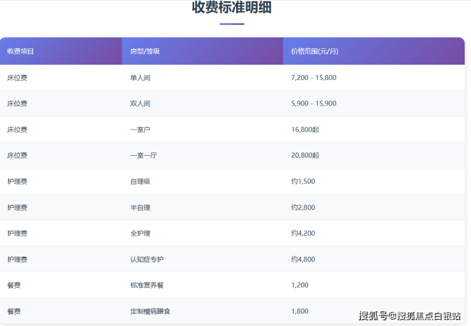Click the 约4,200 price cell

coord(303,234)
